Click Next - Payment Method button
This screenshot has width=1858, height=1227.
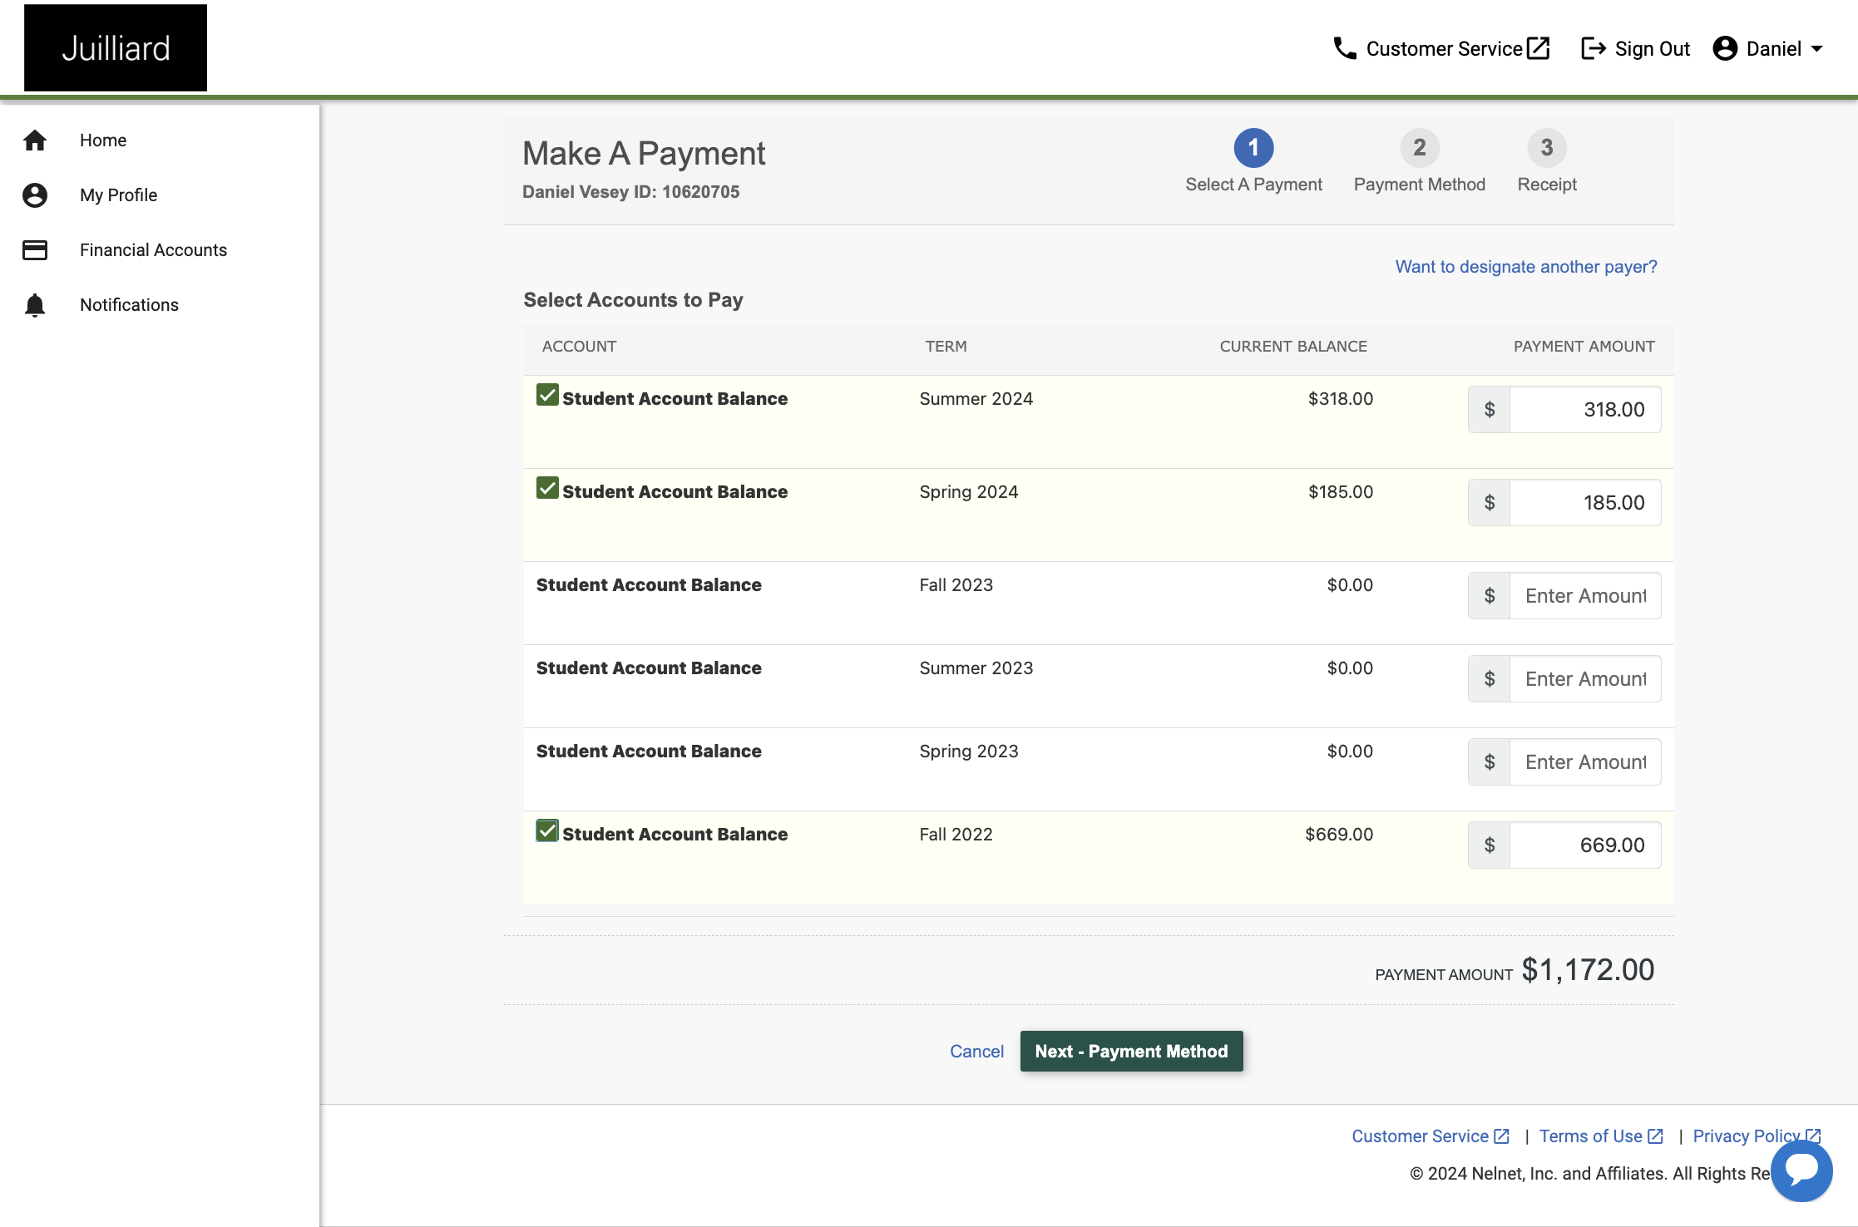pyautogui.click(x=1131, y=1052)
